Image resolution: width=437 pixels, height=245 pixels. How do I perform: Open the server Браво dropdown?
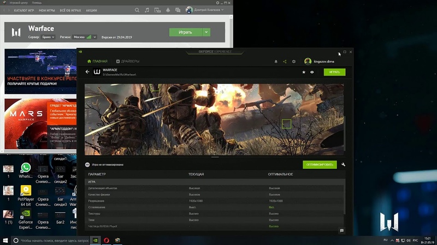pyautogui.click(x=48, y=37)
